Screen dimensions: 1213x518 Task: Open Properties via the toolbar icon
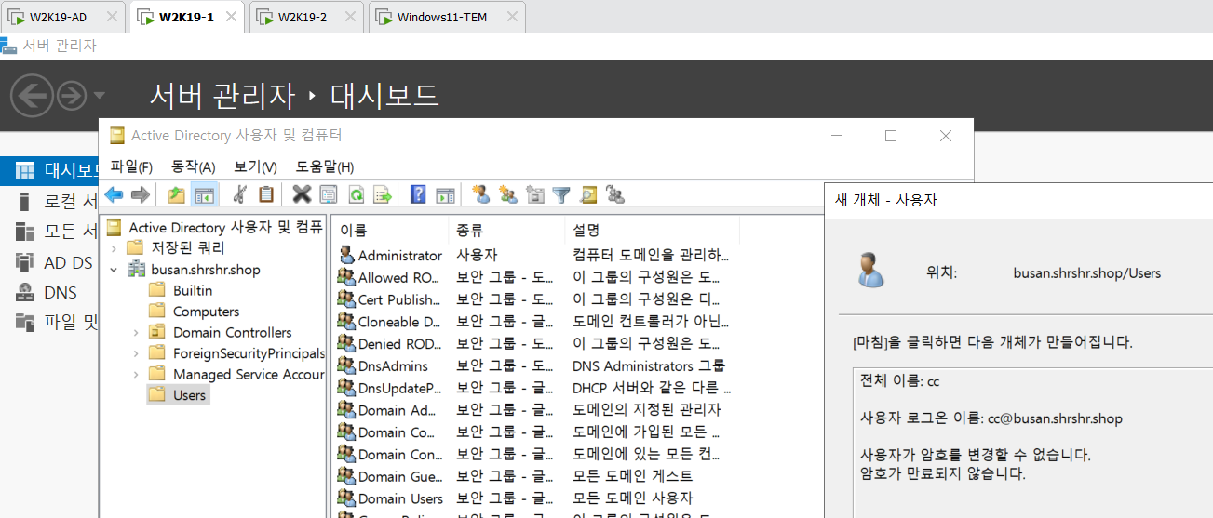tap(329, 194)
